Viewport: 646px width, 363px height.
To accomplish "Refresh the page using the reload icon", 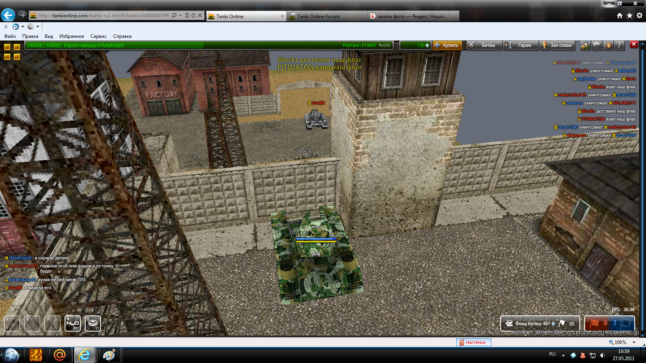I will [x=193, y=16].
